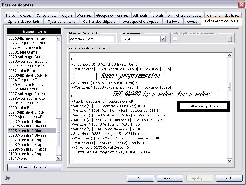
Task: Go to the Système tab
Action: pos(173,22)
